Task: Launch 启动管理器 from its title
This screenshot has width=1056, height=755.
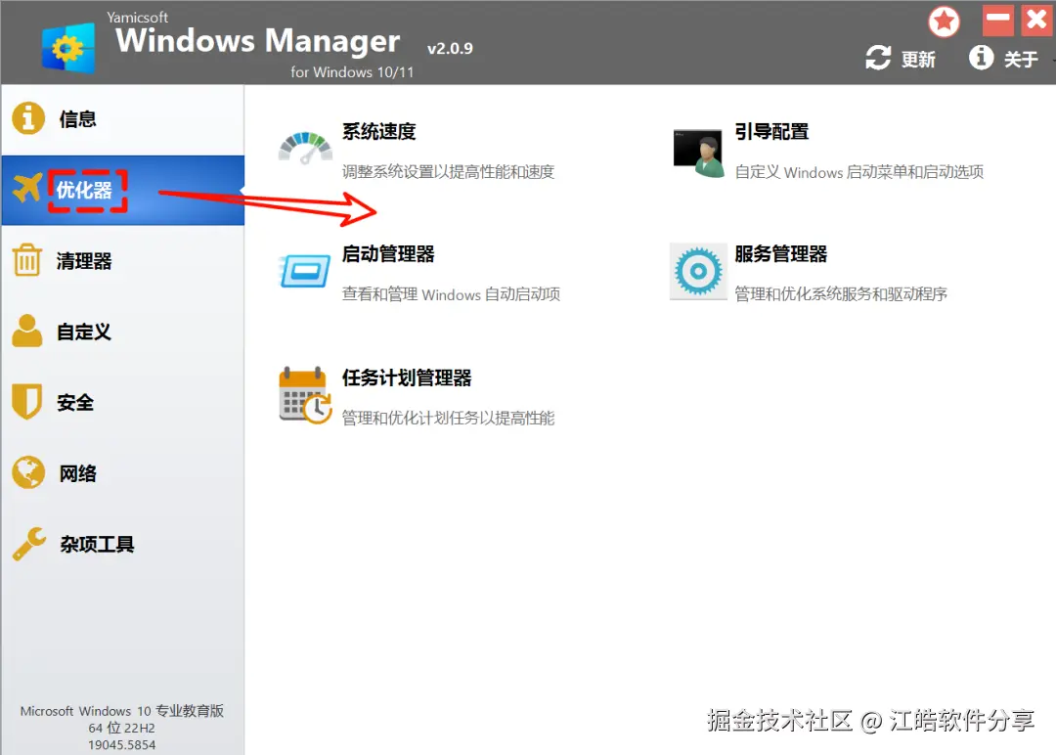Action: (x=388, y=254)
